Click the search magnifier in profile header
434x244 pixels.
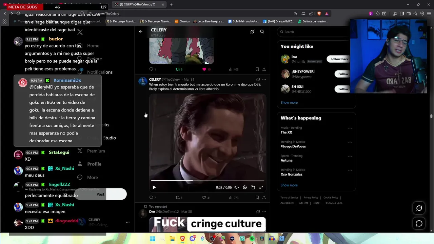click(x=262, y=32)
